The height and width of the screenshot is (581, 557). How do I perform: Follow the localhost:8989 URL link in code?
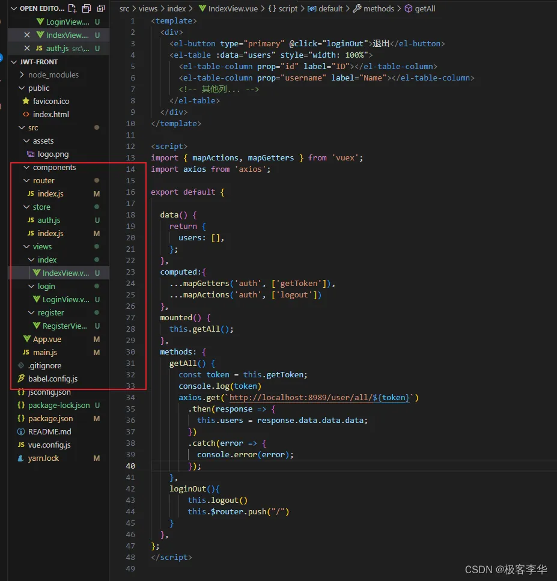320,398
